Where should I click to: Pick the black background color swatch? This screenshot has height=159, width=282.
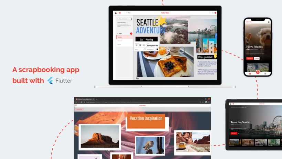(x=157, y=49)
